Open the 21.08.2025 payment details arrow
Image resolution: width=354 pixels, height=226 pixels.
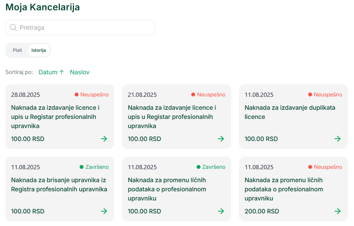point(221,139)
